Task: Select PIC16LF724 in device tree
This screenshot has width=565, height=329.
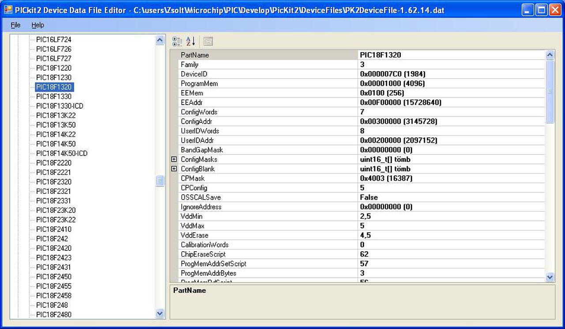Action: pyautogui.click(x=53, y=39)
